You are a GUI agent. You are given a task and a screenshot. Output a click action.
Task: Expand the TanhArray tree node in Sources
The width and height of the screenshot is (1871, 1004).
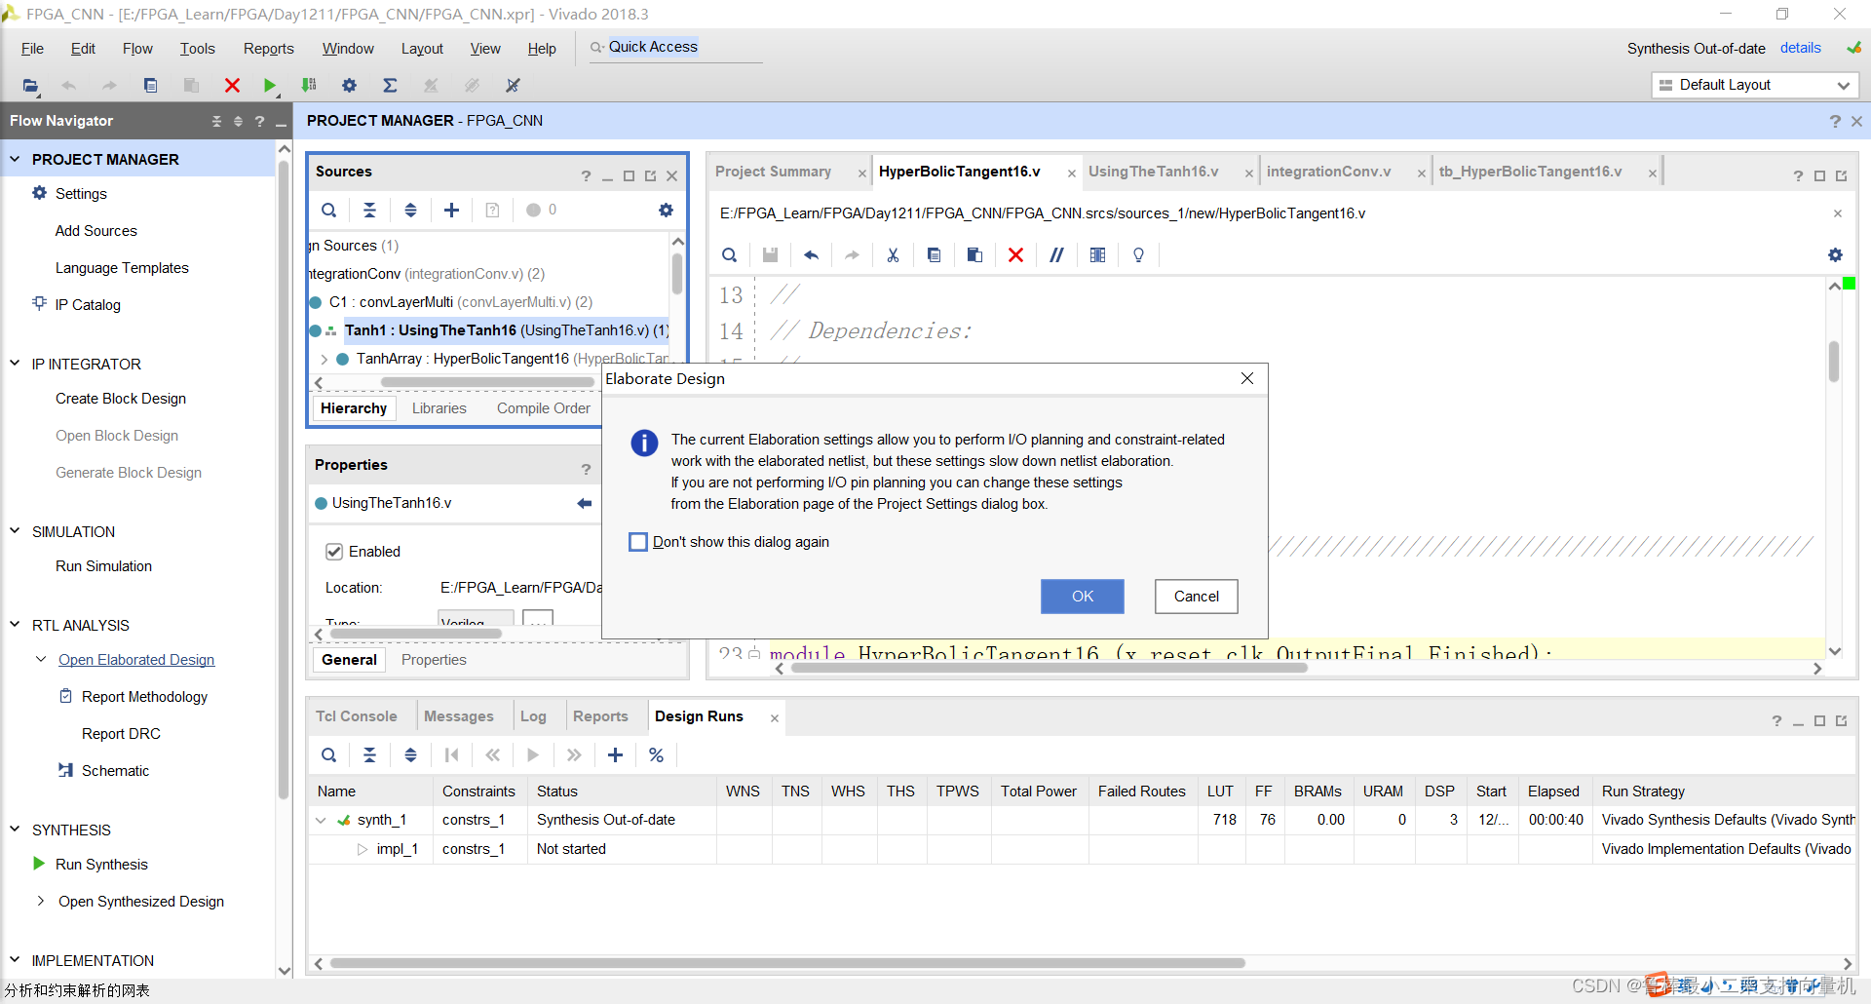click(324, 359)
